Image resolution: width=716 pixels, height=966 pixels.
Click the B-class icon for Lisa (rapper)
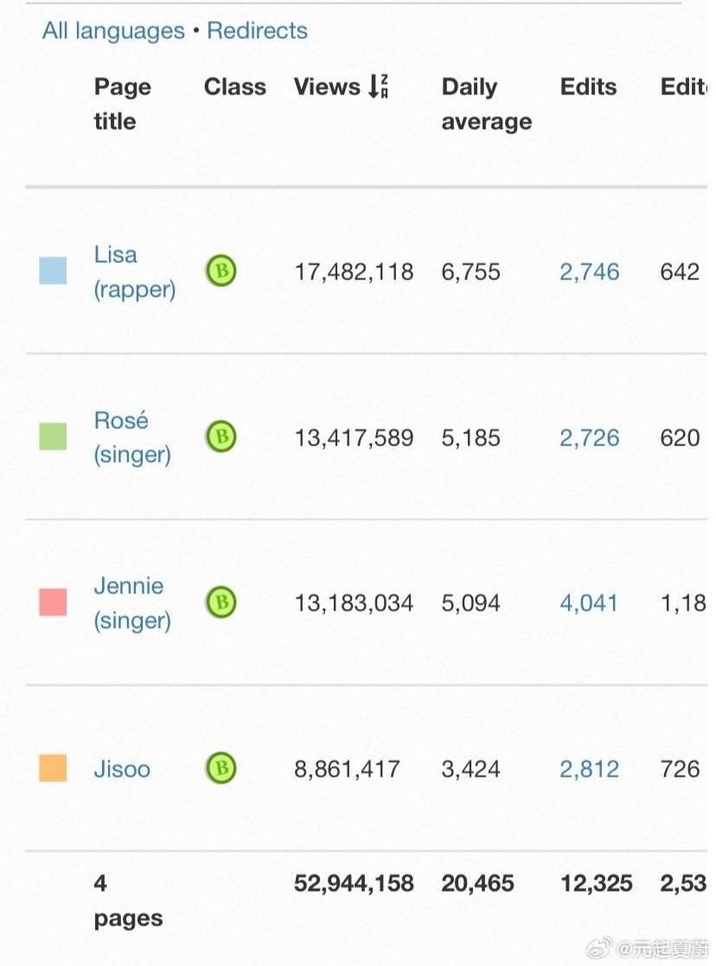221,271
